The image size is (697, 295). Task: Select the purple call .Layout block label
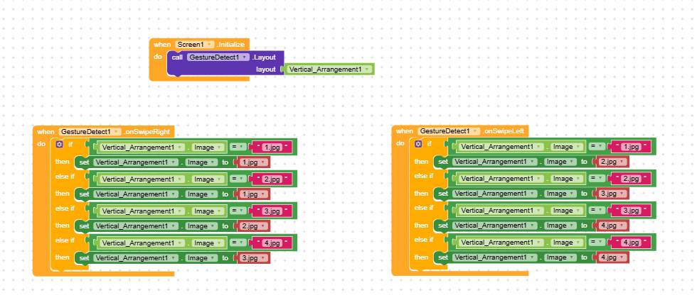(264, 57)
